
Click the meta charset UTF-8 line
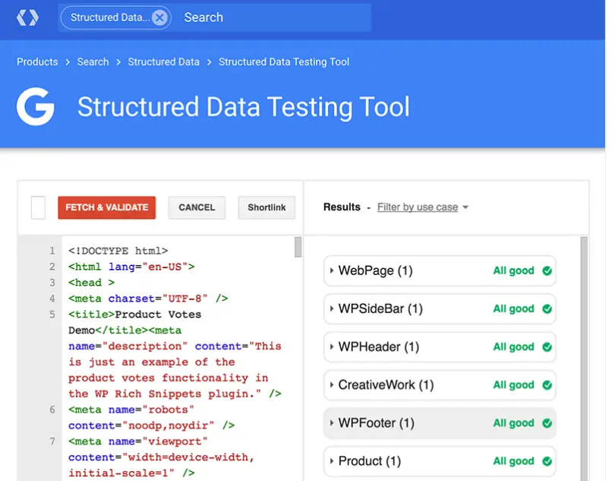148,299
